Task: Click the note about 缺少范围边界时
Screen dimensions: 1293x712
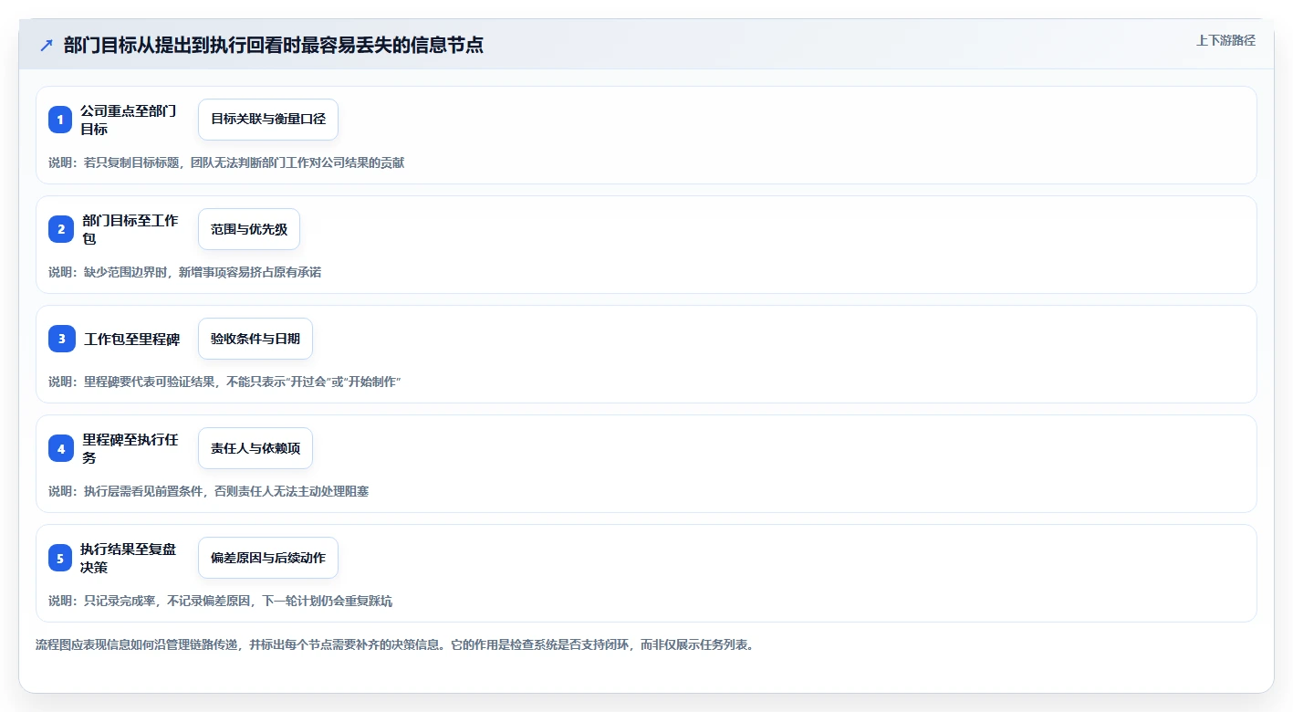Action: pyautogui.click(x=184, y=272)
